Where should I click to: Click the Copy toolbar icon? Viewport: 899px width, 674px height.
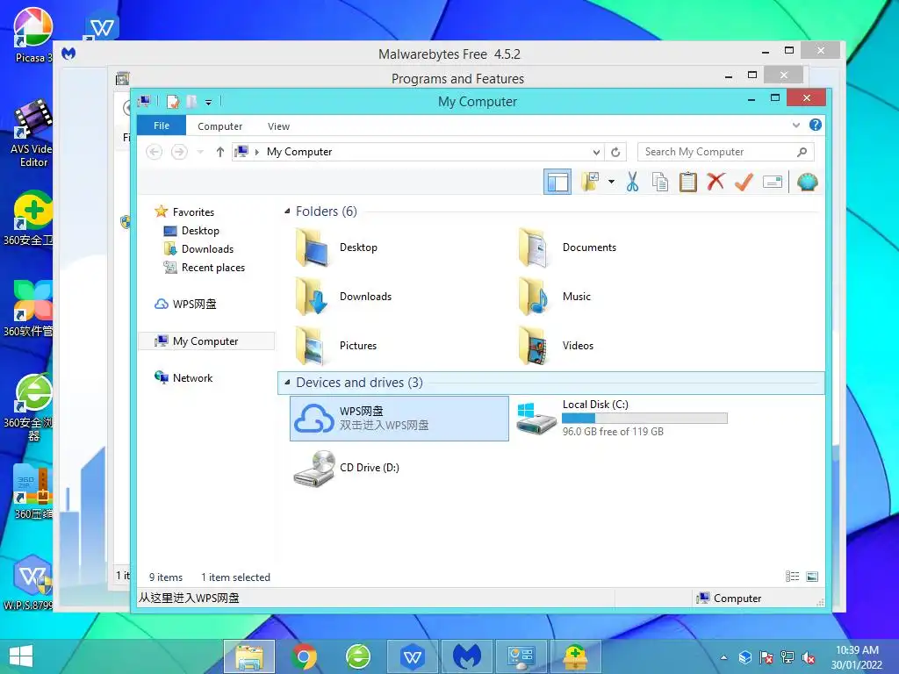coord(660,182)
